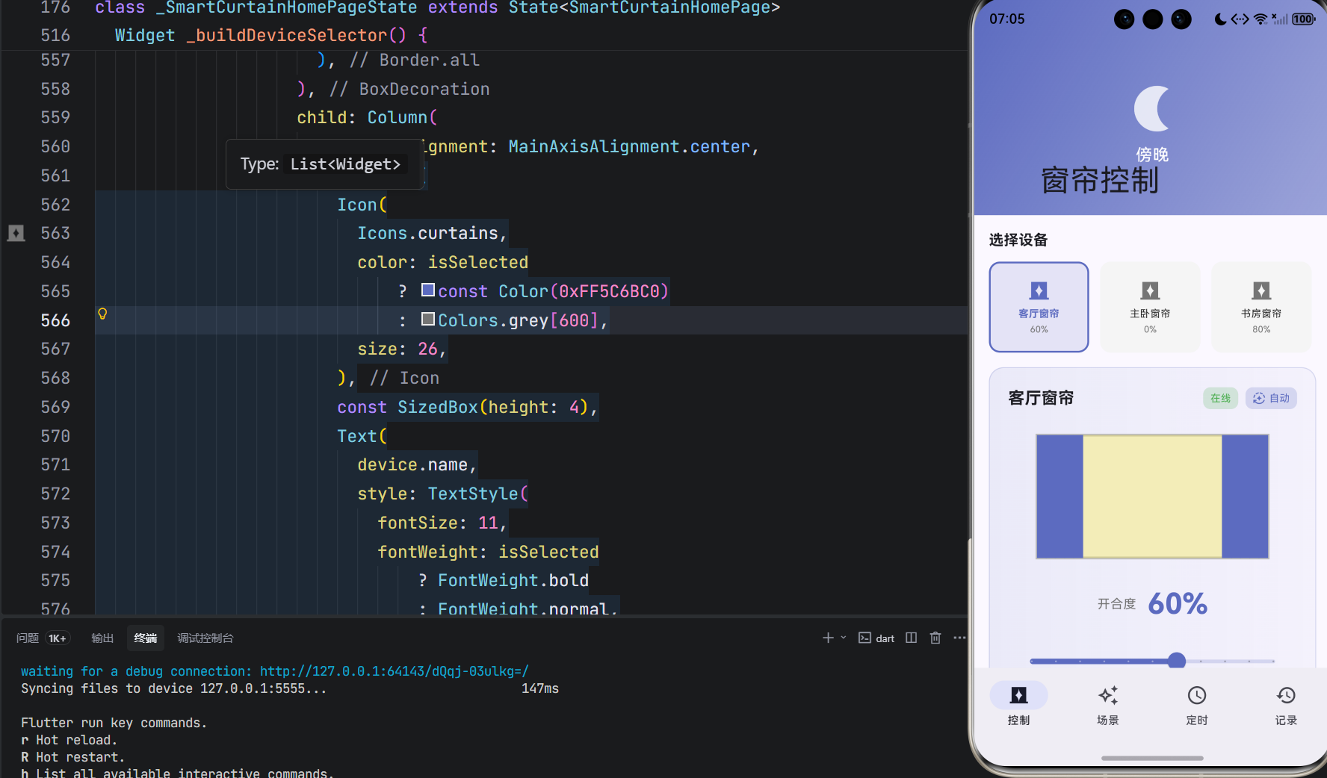
Task: Switch to the 终端 tab
Action: [x=146, y=638]
